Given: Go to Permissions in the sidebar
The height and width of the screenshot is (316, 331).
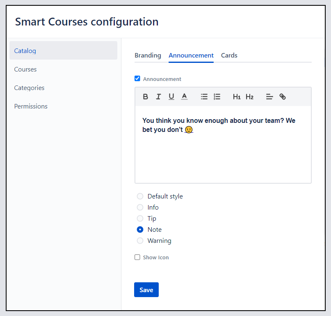Looking at the screenshot, I should 31,106.
